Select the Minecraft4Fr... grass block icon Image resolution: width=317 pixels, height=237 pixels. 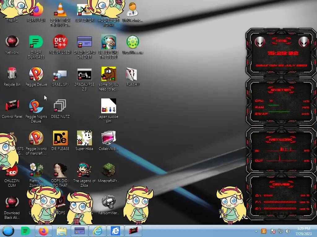click(x=108, y=173)
